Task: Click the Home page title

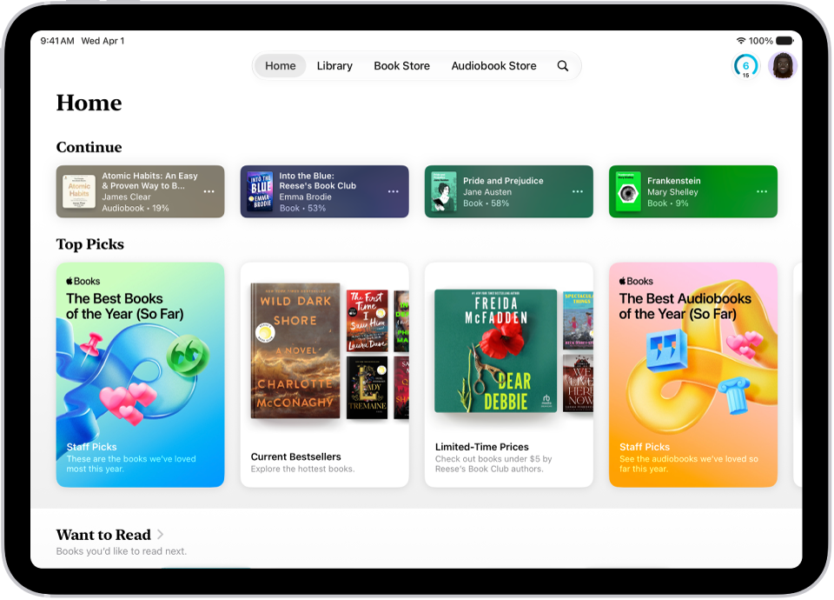Action: [x=89, y=103]
